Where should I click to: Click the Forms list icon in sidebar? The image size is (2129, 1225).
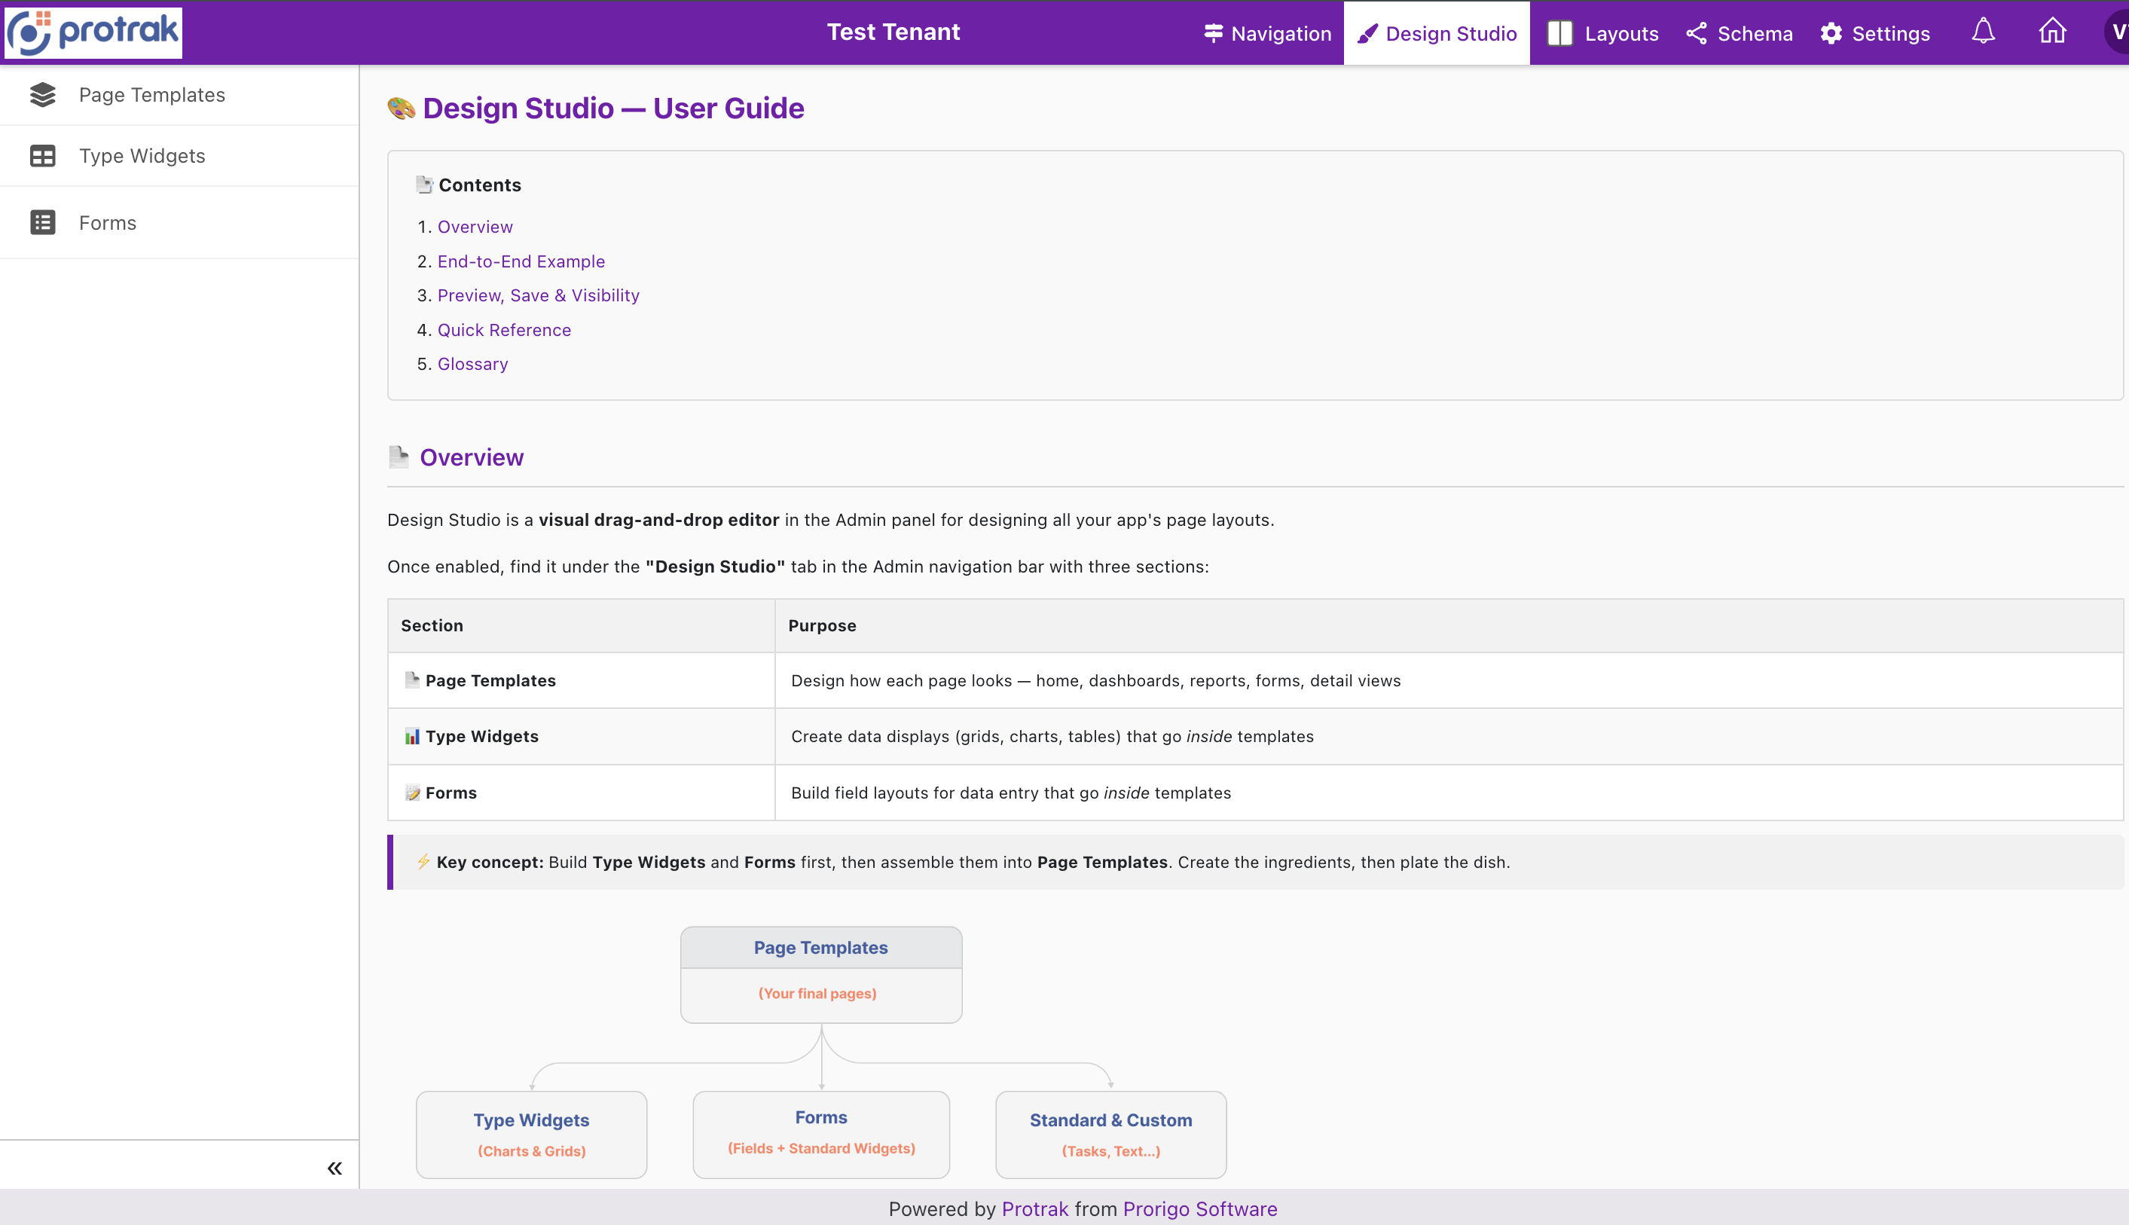pos(43,222)
